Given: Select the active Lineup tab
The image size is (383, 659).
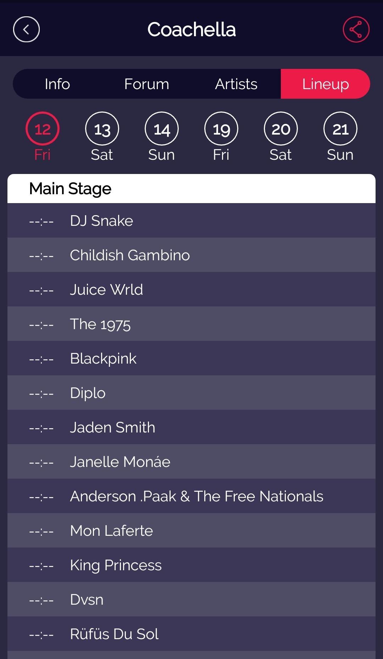Looking at the screenshot, I should click(325, 84).
